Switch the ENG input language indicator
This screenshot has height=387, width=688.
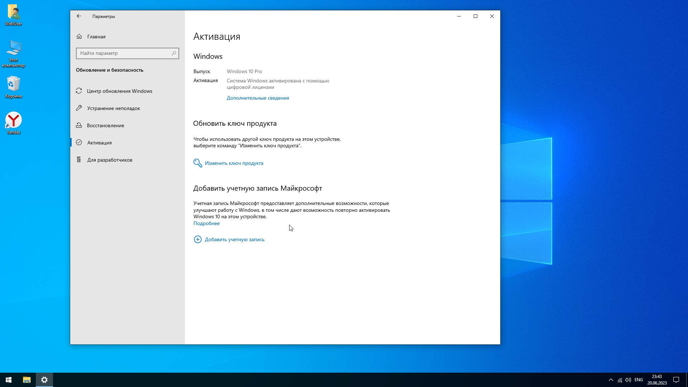(639, 380)
